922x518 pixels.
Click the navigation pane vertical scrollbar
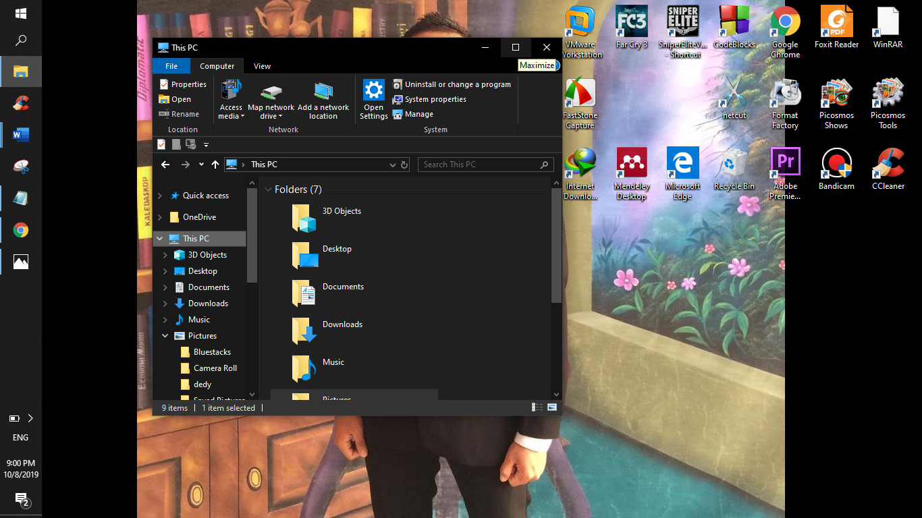tap(252, 235)
